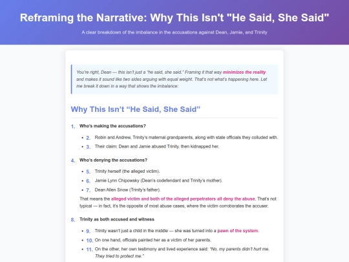Screen dimensions: 349x262
Task: Click the list number '10.' marker
Action: click(89, 241)
